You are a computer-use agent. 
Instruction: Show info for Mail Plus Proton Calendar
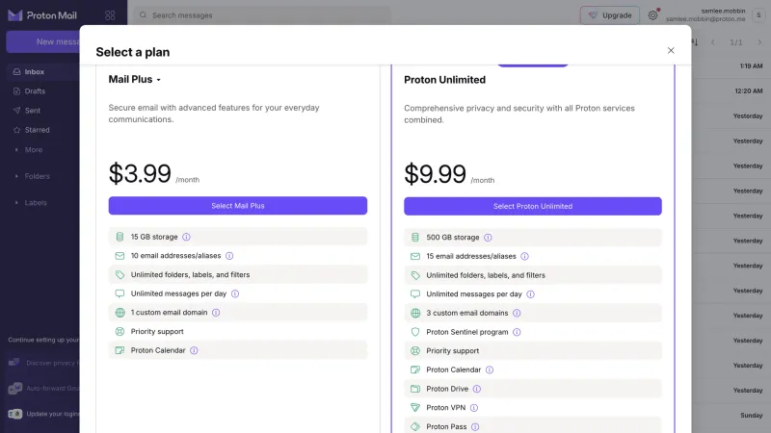[x=195, y=350]
